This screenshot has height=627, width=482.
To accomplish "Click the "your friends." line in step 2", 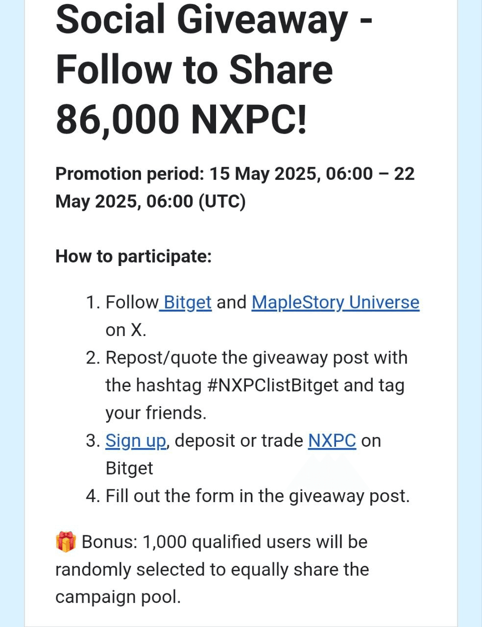I will (156, 413).
